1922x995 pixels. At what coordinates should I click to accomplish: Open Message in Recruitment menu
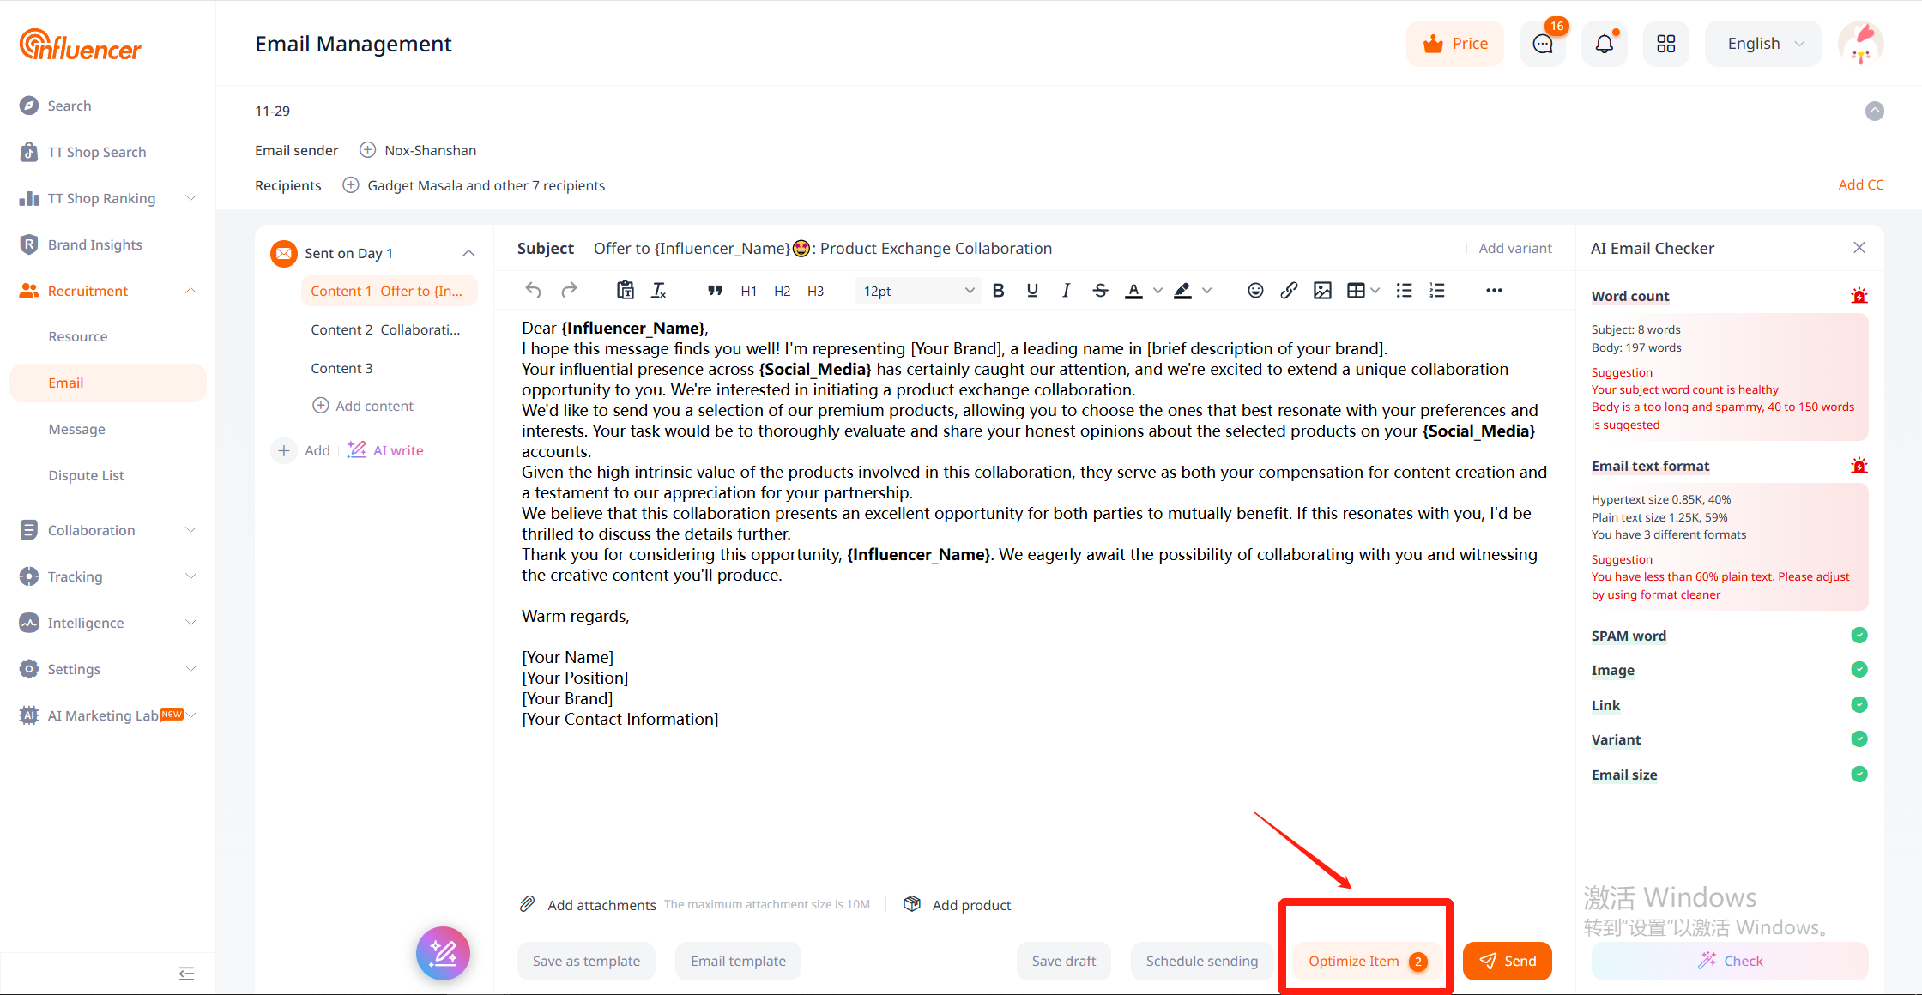tap(77, 429)
